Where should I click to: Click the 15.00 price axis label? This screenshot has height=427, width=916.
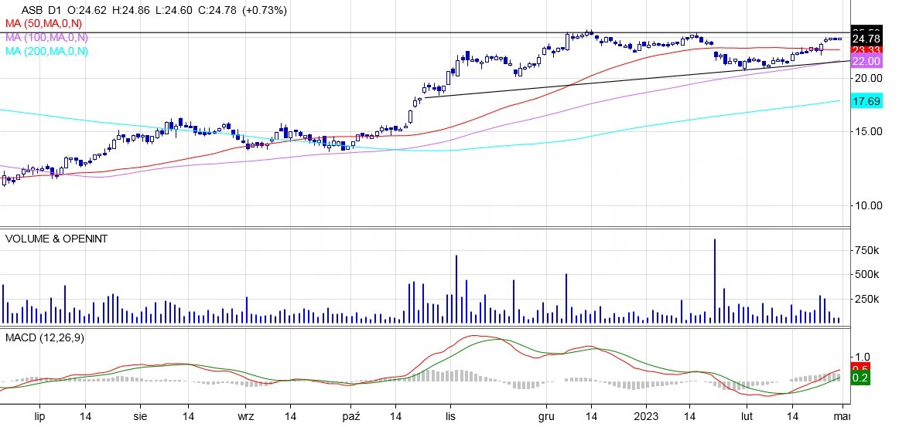tap(866, 131)
